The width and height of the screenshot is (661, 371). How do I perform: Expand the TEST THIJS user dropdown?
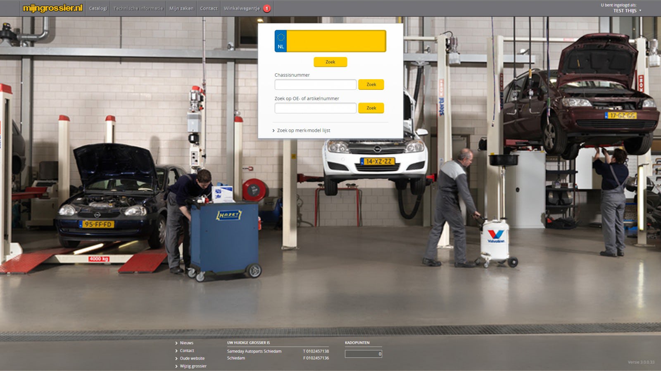click(x=627, y=11)
